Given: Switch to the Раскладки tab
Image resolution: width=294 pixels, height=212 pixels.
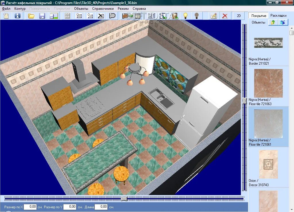Looking at the screenshot, I should point(278,16).
